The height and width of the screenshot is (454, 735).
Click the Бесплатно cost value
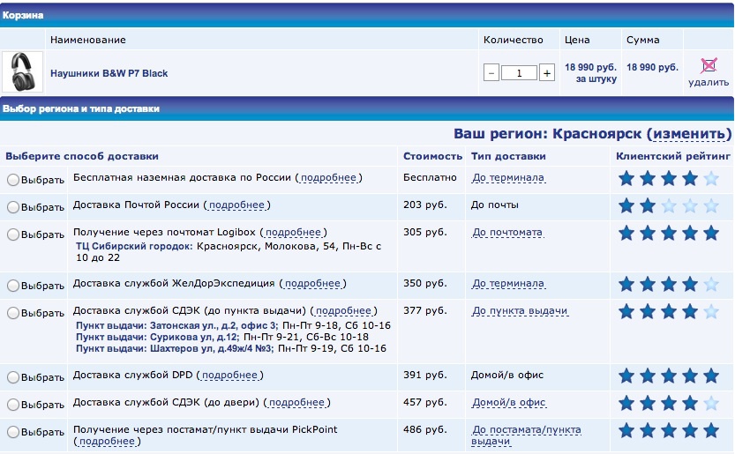(430, 177)
